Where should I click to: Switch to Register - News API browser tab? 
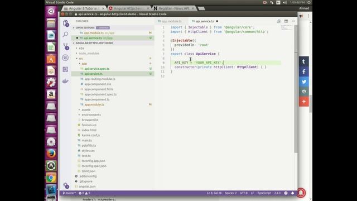click(x=174, y=8)
